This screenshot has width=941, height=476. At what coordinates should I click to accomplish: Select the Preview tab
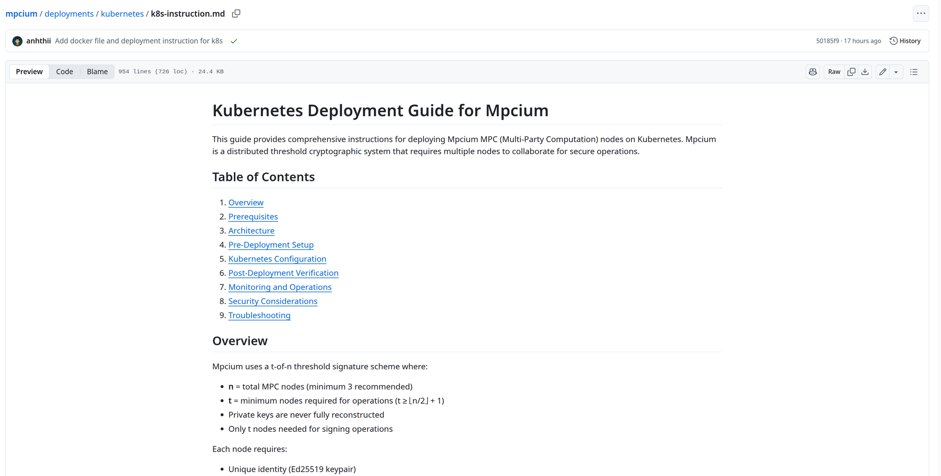pyautogui.click(x=29, y=71)
